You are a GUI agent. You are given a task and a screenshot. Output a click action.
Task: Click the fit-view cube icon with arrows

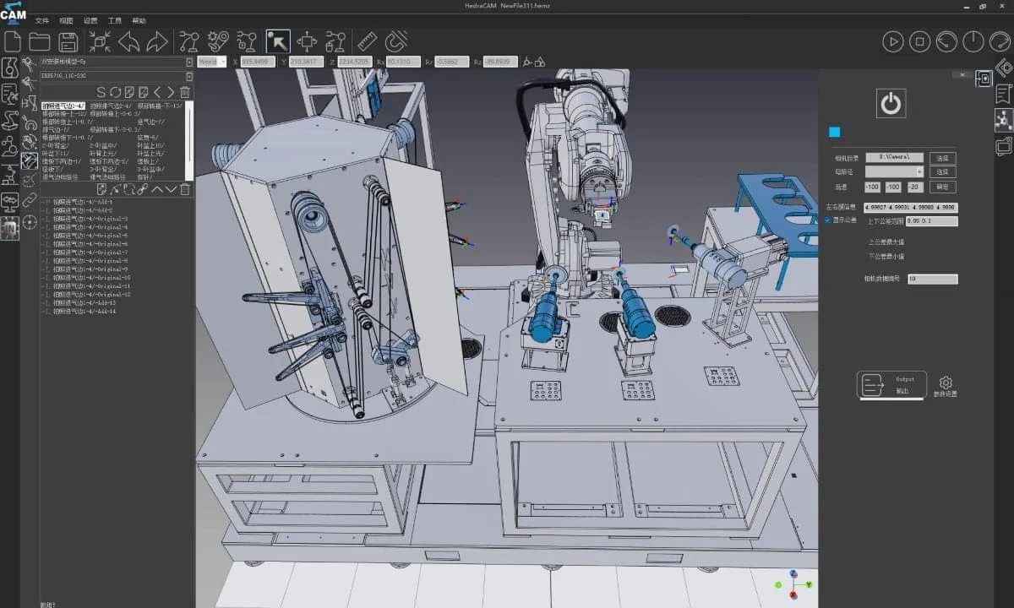[100, 41]
